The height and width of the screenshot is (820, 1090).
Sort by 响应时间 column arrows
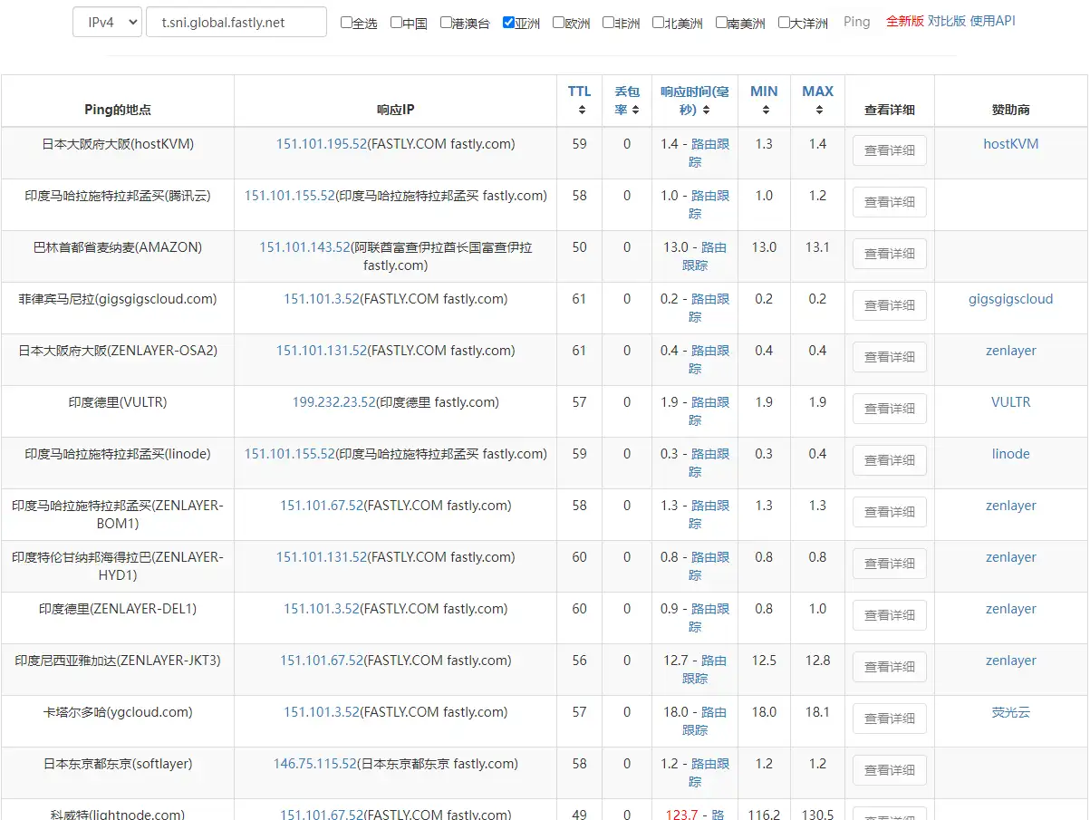tap(706, 110)
